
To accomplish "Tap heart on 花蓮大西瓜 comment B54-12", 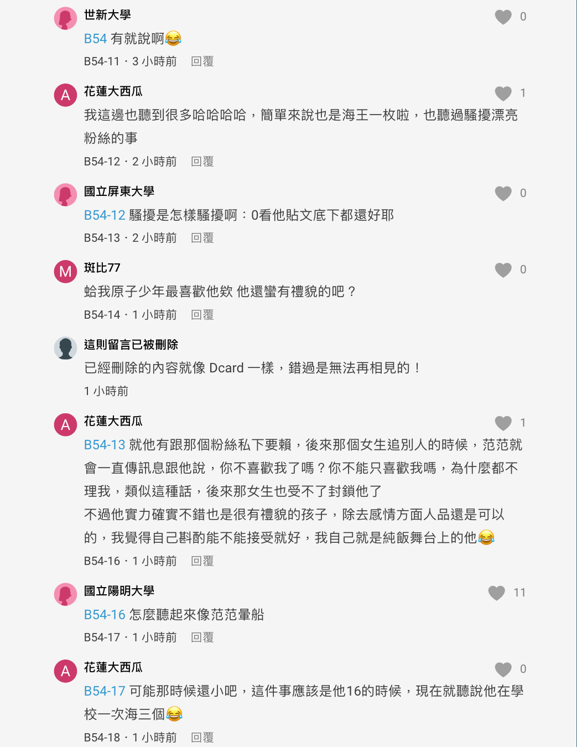I will click(x=503, y=94).
